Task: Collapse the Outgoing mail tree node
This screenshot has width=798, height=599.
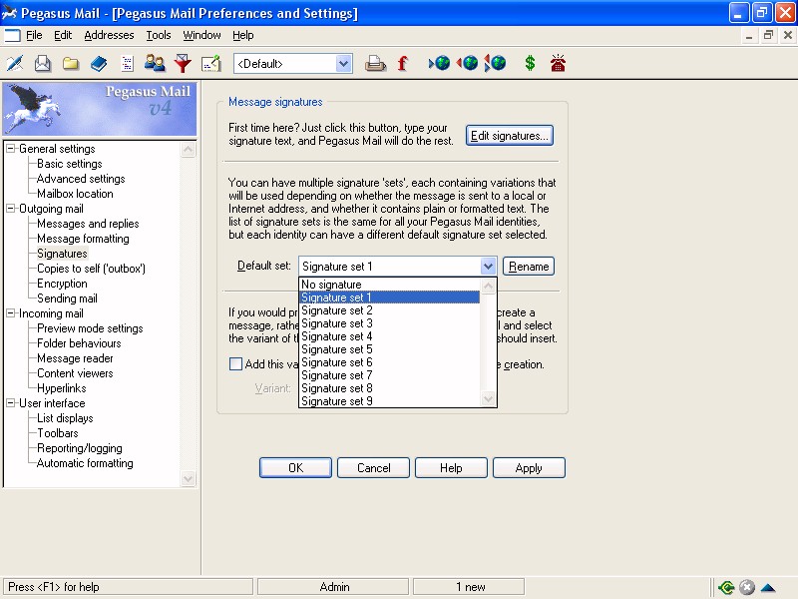Action: [x=10, y=209]
